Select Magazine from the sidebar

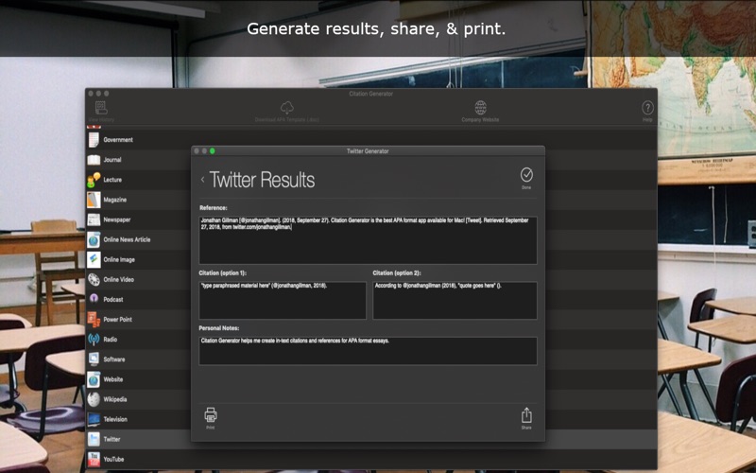point(114,200)
